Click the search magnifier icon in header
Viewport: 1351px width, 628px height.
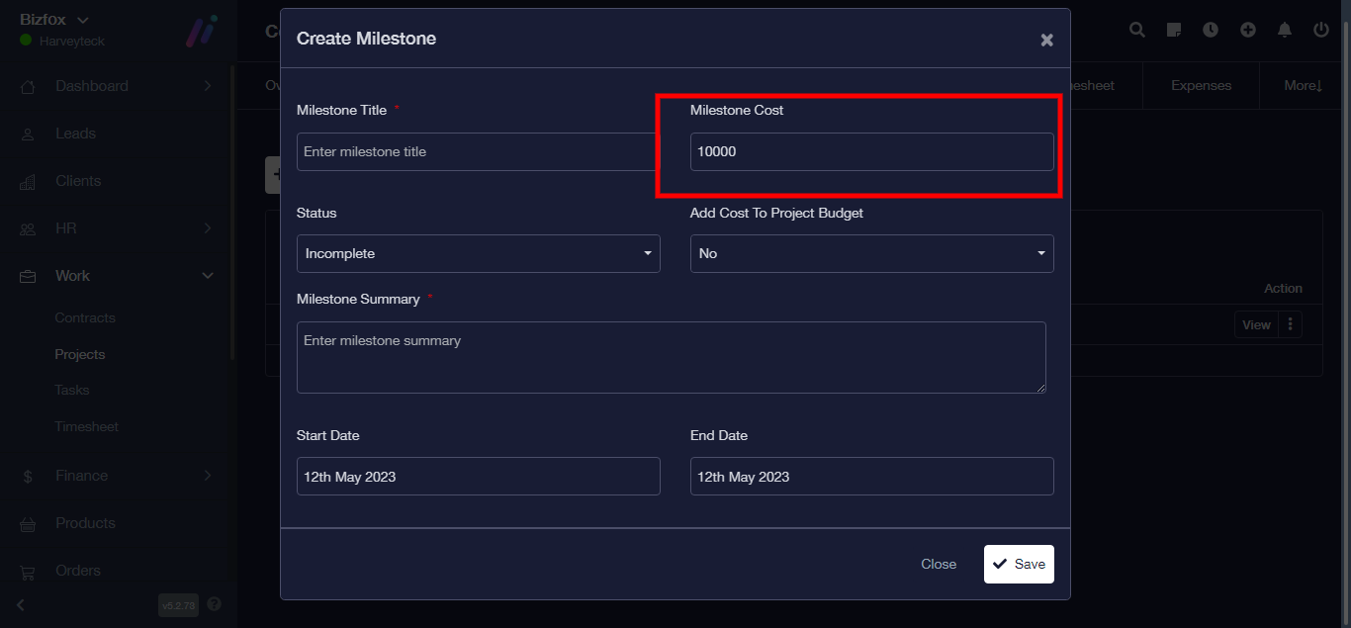tap(1137, 30)
